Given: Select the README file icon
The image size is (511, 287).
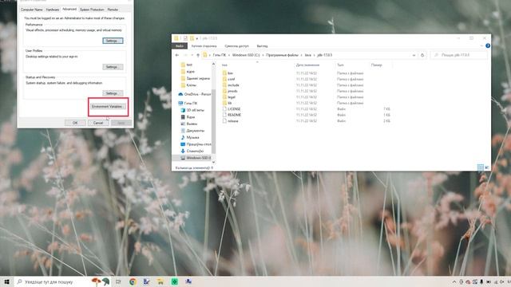Looking at the screenshot, I should (x=224, y=115).
